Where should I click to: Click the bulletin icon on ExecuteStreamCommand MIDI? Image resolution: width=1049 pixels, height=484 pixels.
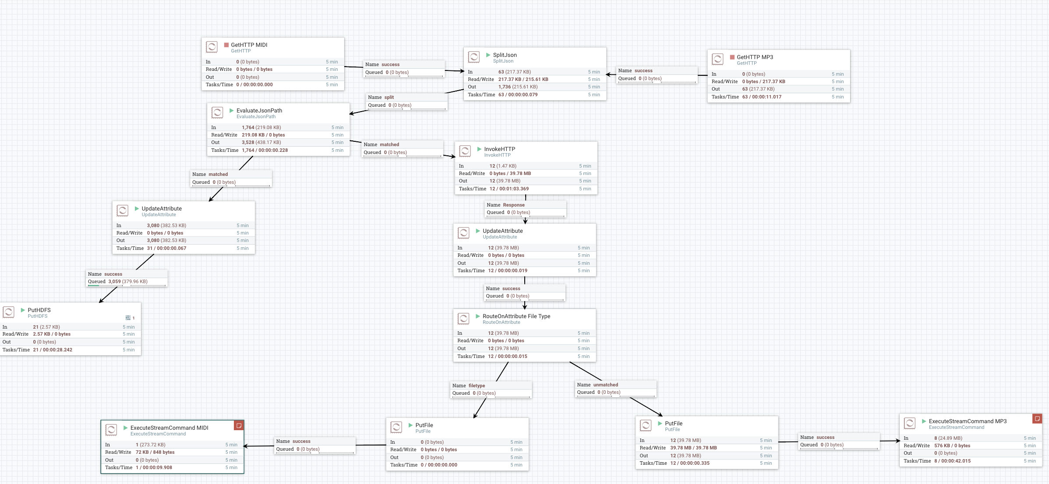239,425
